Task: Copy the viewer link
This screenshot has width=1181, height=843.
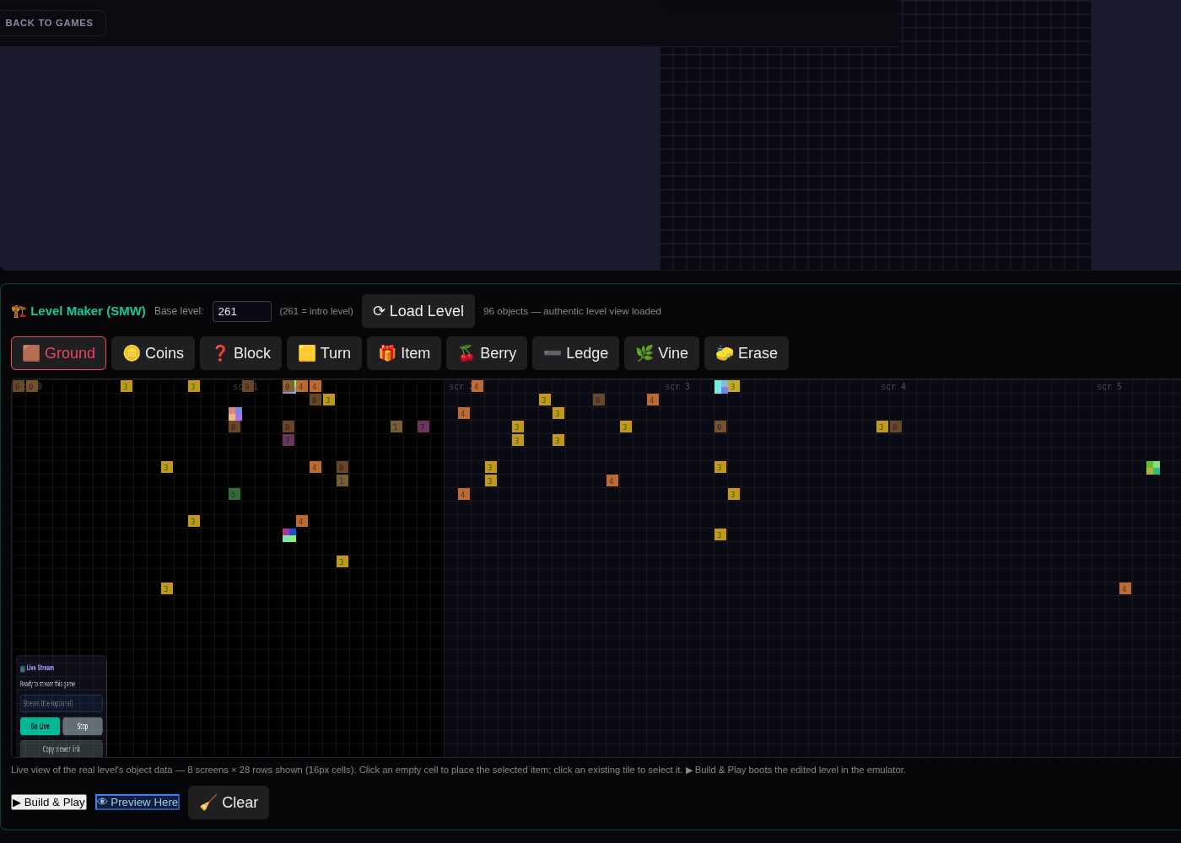Action: [x=62, y=749]
